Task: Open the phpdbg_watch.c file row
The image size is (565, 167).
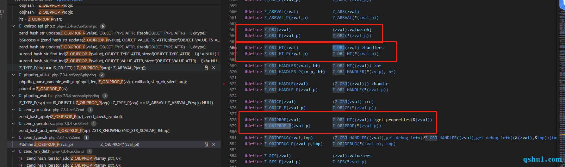Action: coord(114,96)
